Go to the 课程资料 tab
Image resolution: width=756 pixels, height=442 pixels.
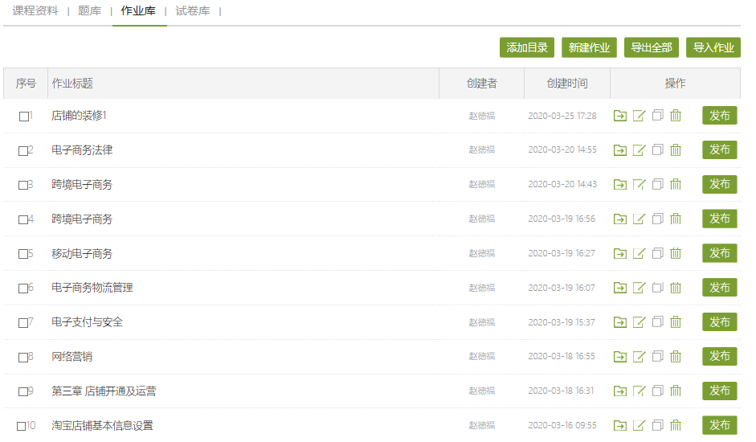(35, 11)
